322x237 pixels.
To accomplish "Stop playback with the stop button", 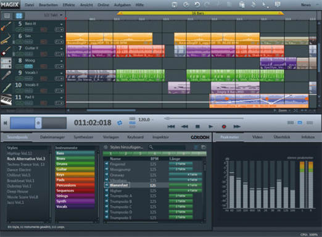I will (197, 127).
